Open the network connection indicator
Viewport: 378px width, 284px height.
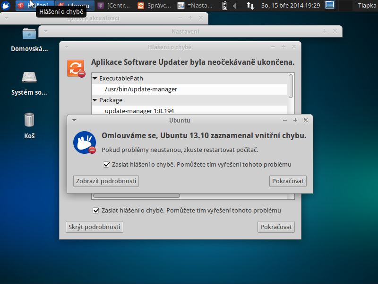(x=250, y=5)
